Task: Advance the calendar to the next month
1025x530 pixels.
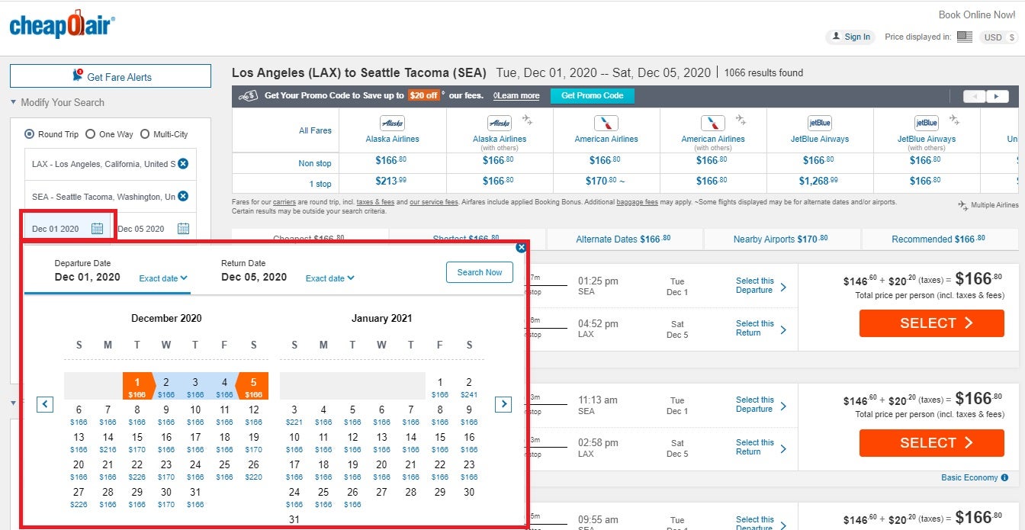Action: [x=503, y=404]
